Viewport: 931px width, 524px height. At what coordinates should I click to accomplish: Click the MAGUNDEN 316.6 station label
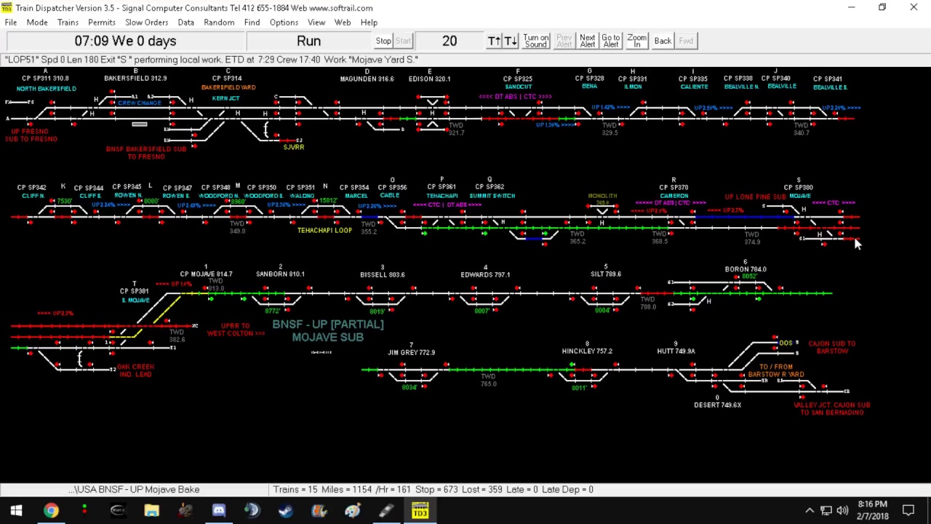367,79
